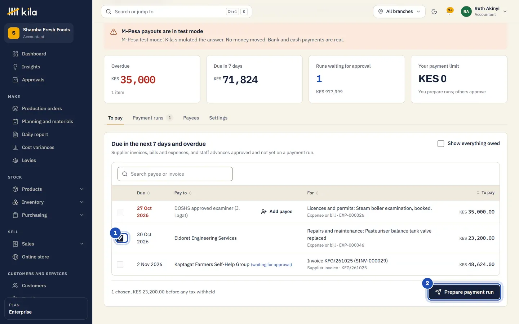
Task: Open Customers people icon
Action: [15, 286]
